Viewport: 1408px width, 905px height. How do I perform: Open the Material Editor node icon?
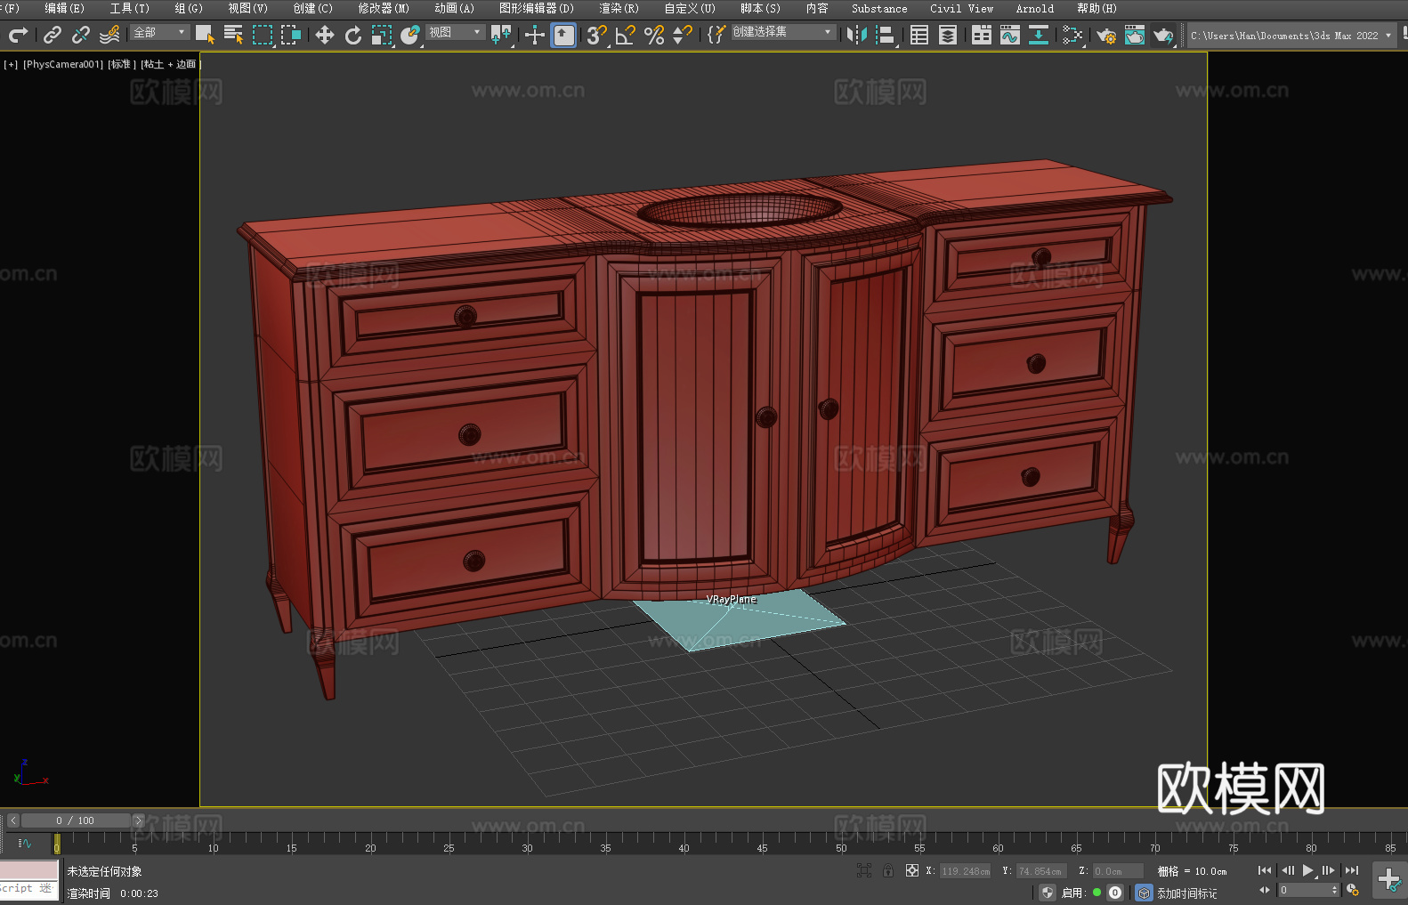[x=1072, y=35]
